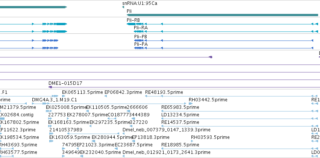Click the snRNA:U1:95Ca gene arrow marker

coord(123,8)
